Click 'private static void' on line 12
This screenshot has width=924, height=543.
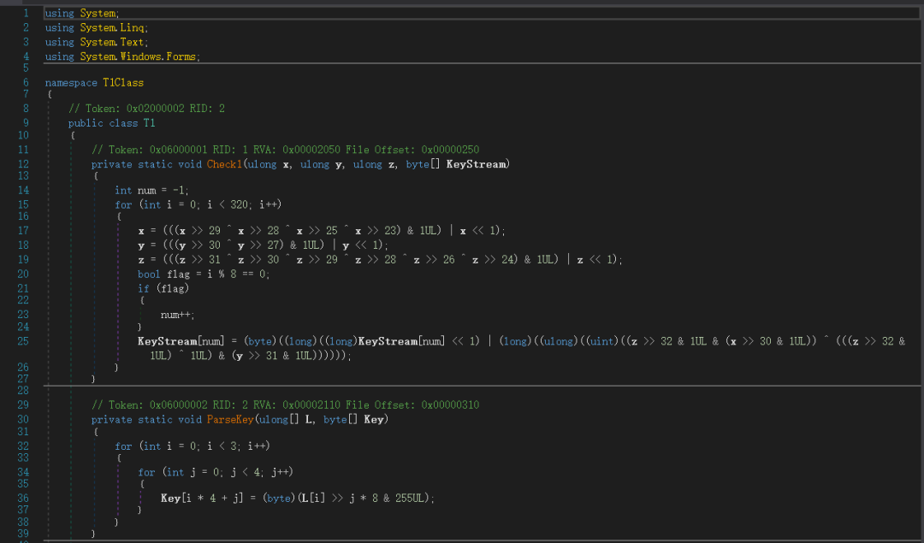tap(146, 164)
